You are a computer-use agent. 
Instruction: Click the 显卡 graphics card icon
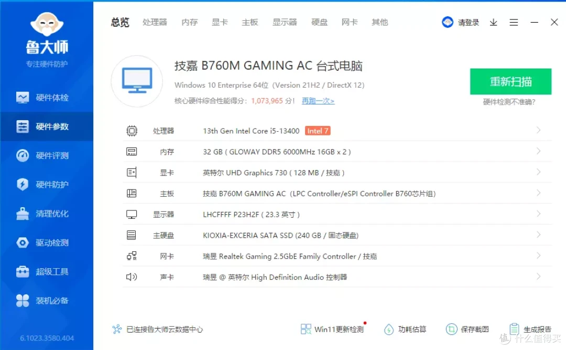[132, 173]
